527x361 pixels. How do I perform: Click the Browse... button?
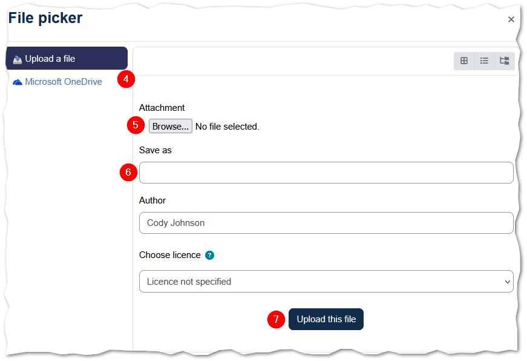tap(170, 126)
